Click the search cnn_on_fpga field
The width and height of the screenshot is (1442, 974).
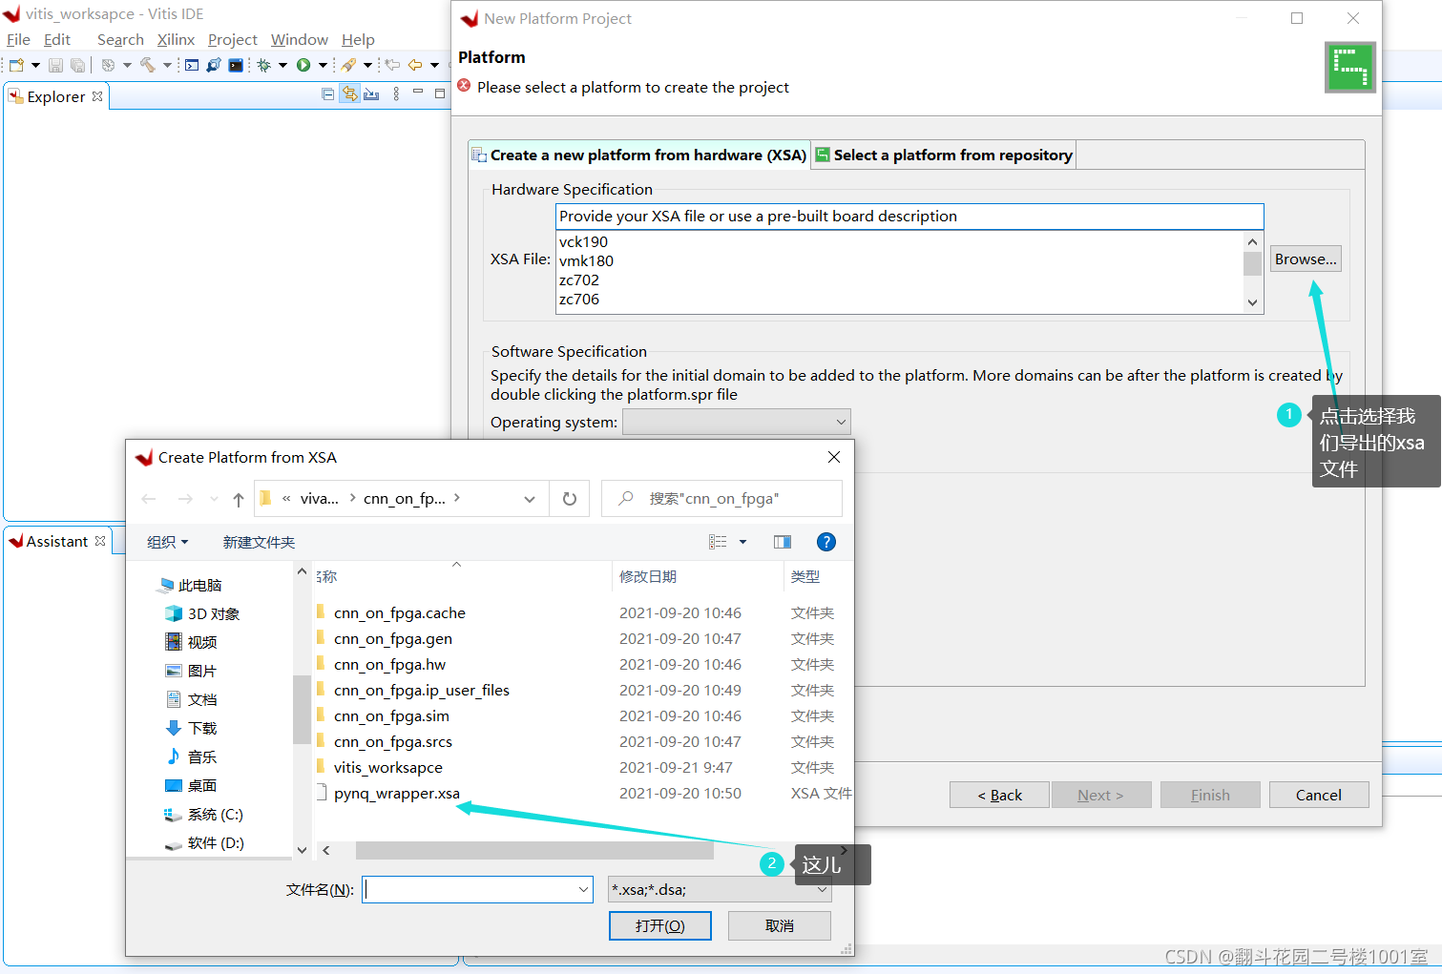click(x=722, y=499)
